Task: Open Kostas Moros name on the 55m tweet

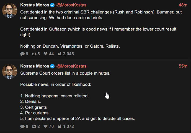Action: click(x=35, y=66)
